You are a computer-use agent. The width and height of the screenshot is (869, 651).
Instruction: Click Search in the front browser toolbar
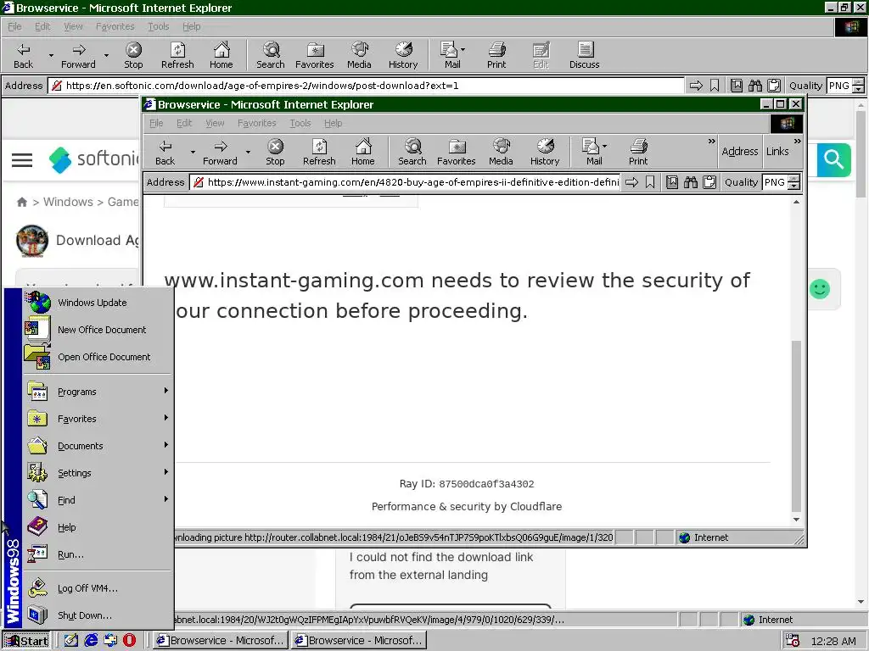click(412, 153)
